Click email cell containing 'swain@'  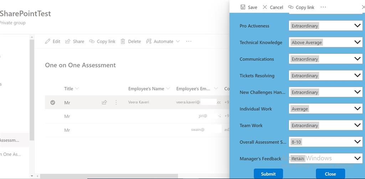tap(197, 130)
